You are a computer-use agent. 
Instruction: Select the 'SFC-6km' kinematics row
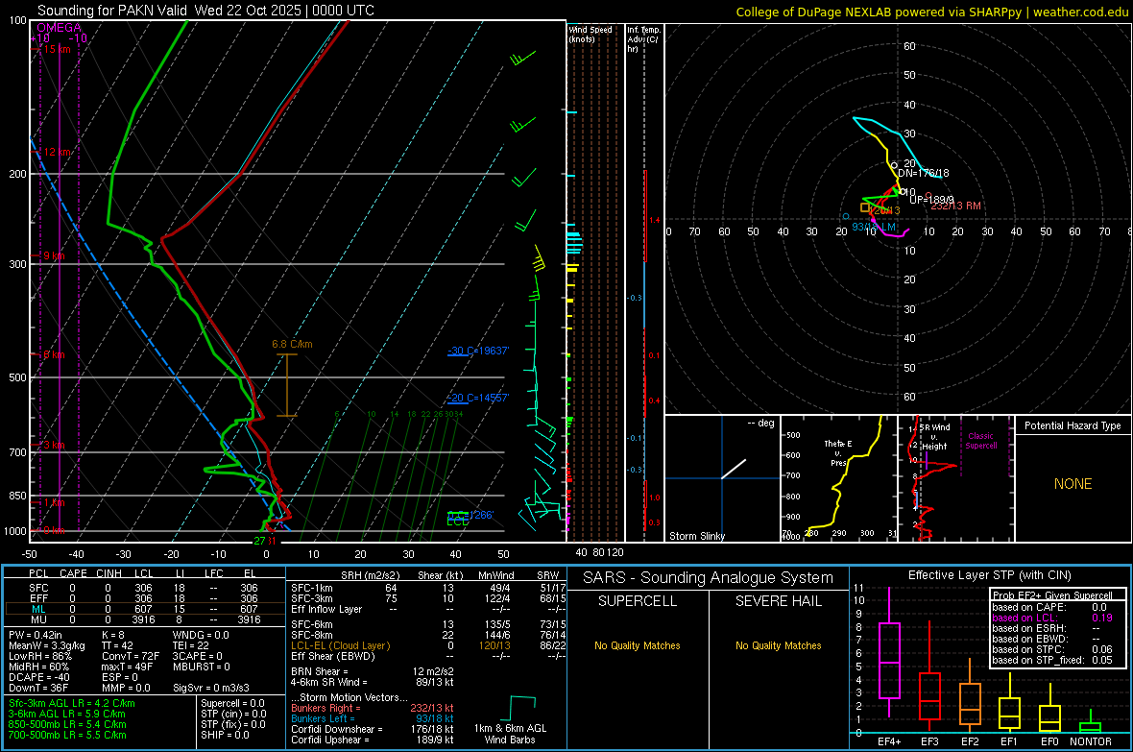click(x=428, y=624)
